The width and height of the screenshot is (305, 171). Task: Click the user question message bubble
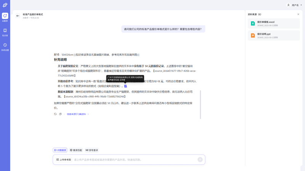(x=163, y=29)
